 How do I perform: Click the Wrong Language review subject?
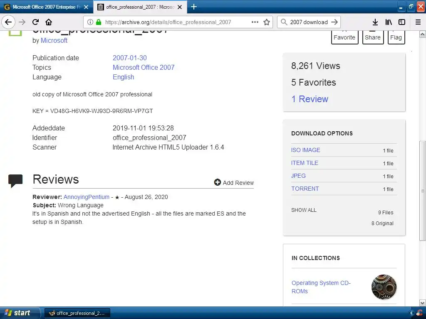[x=81, y=205]
